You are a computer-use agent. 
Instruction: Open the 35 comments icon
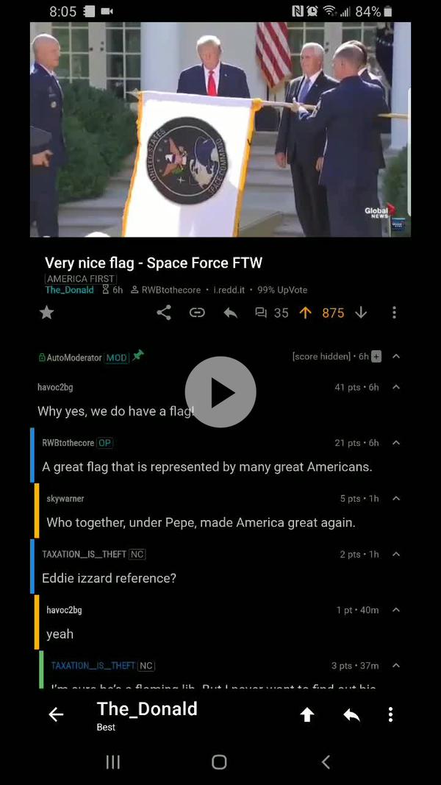point(260,313)
